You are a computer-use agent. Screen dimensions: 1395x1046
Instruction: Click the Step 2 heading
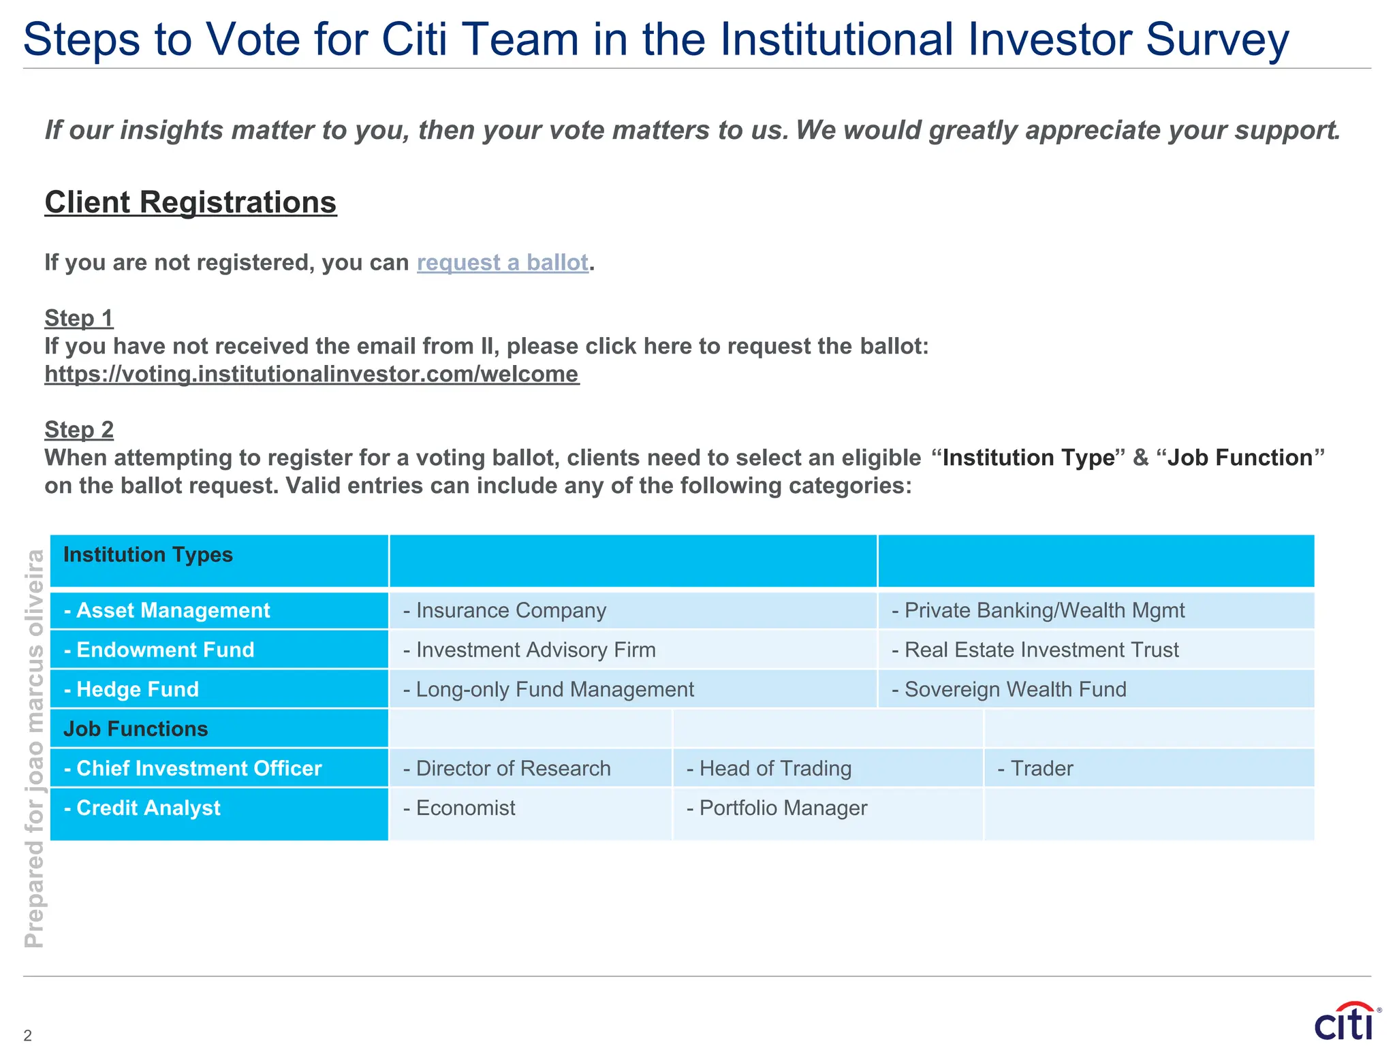[x=79, y=430]
